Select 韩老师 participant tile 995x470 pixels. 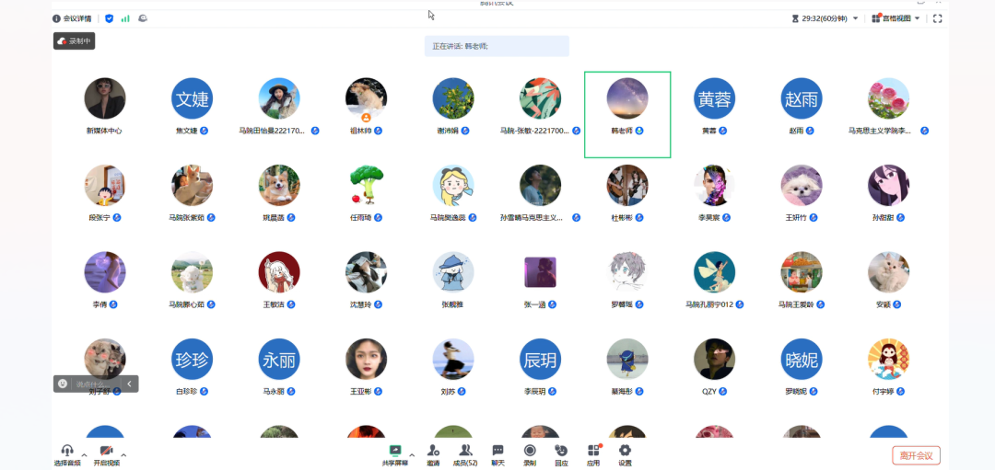tap(627, 114)
